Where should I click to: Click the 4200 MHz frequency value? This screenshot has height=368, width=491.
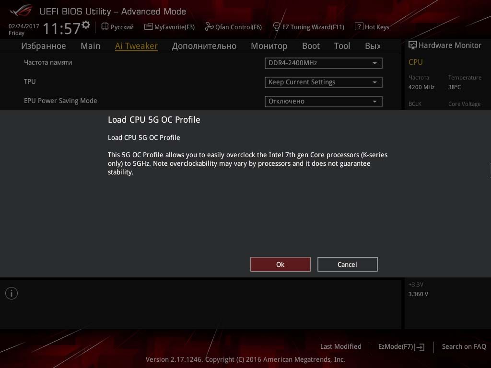point(421,87)
